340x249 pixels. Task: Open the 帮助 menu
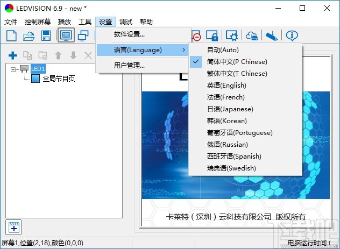pyautogui.click(x=146, y=22)
